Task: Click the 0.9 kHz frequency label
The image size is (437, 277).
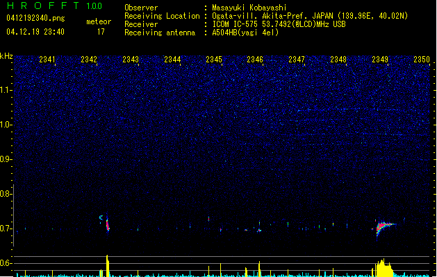Action: (x=6, y=159)
